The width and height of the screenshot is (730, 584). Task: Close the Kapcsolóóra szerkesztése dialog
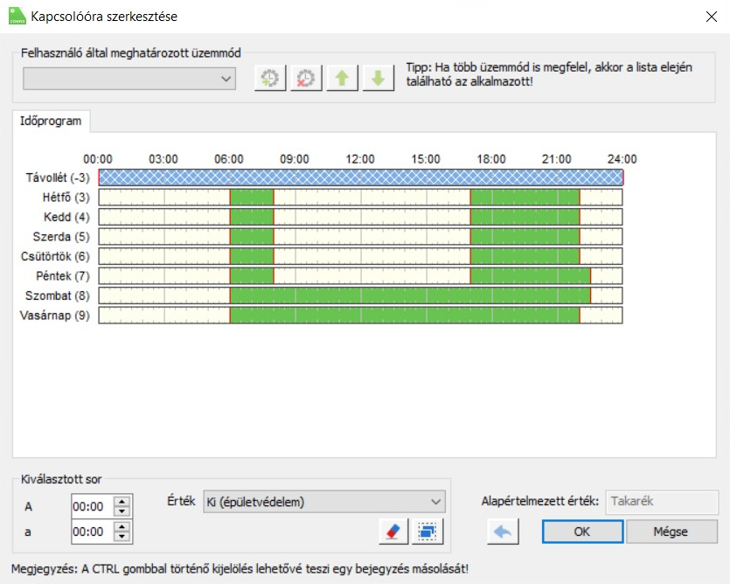point(711,17)
